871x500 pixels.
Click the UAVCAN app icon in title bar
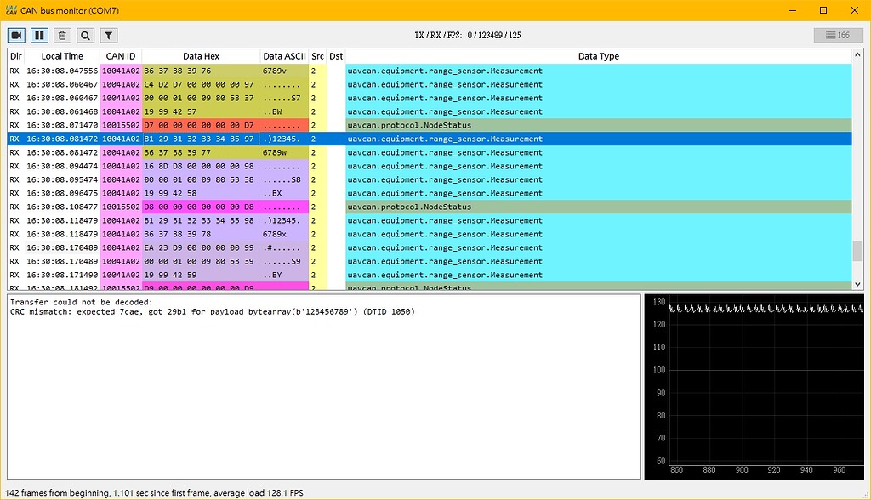click(x=10, y=10)
